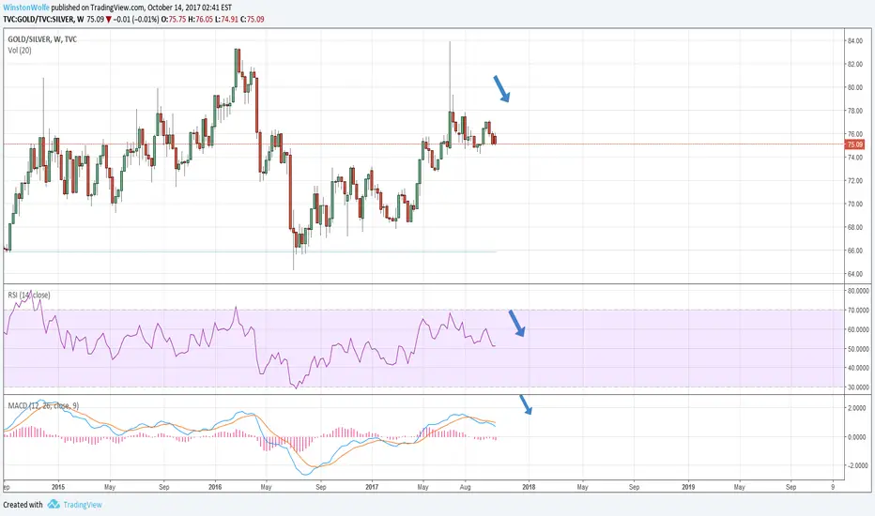875x516 pixels.
Task: Click the Aug time axis label
Action: 465,487
